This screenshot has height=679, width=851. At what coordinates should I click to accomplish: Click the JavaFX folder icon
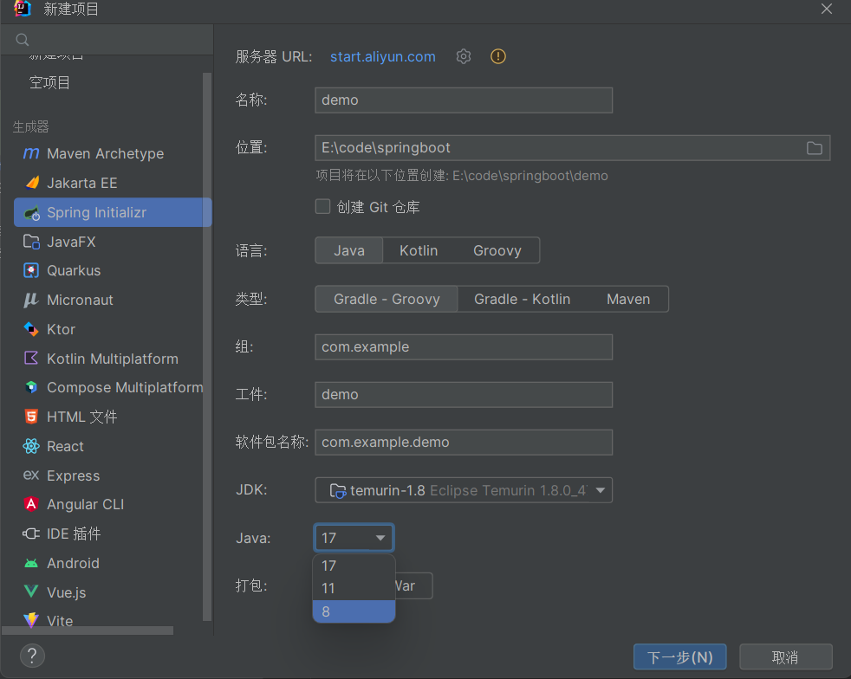tap(31, 242)
